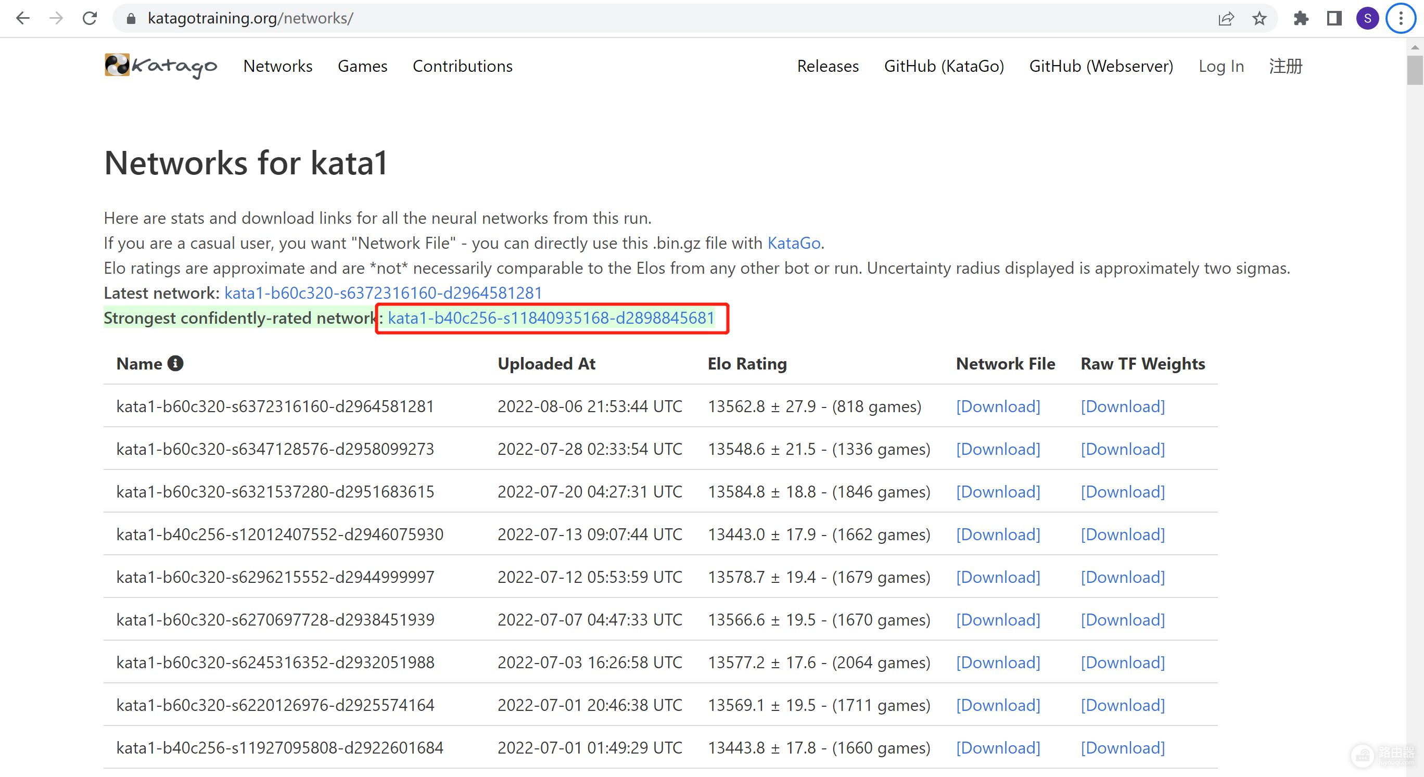
Task: Download network file for kata1-b60c320-s6220126976
Action: click(998, 705)
